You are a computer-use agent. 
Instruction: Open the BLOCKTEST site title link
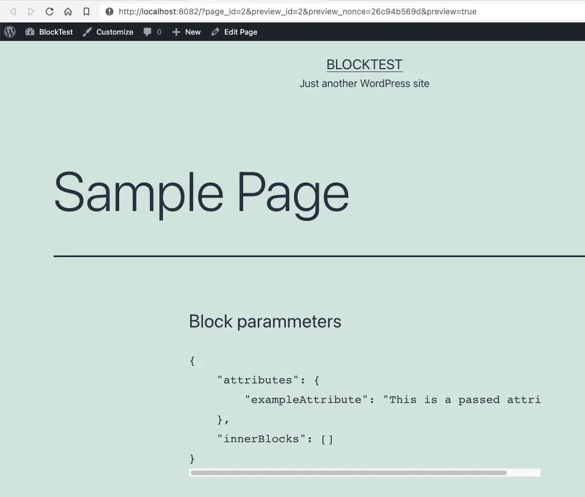click(364, 65)
